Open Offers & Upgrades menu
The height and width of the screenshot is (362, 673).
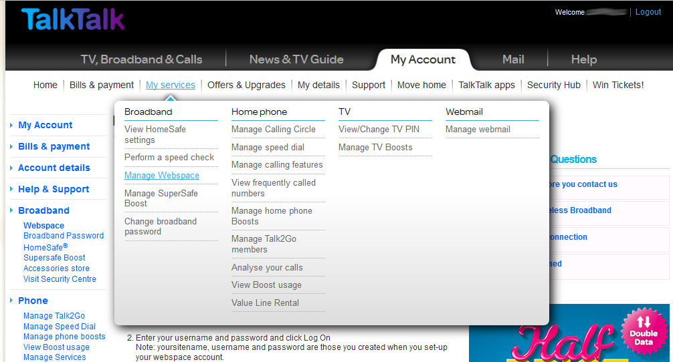click(x=246, y=85)
